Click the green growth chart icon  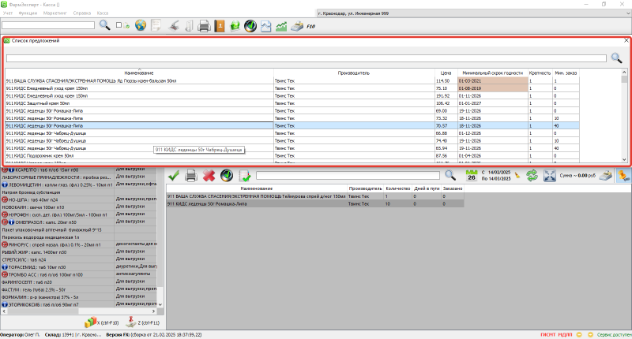coord(280,26)
